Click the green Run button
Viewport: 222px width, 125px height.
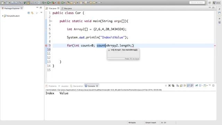pos(48,2)
